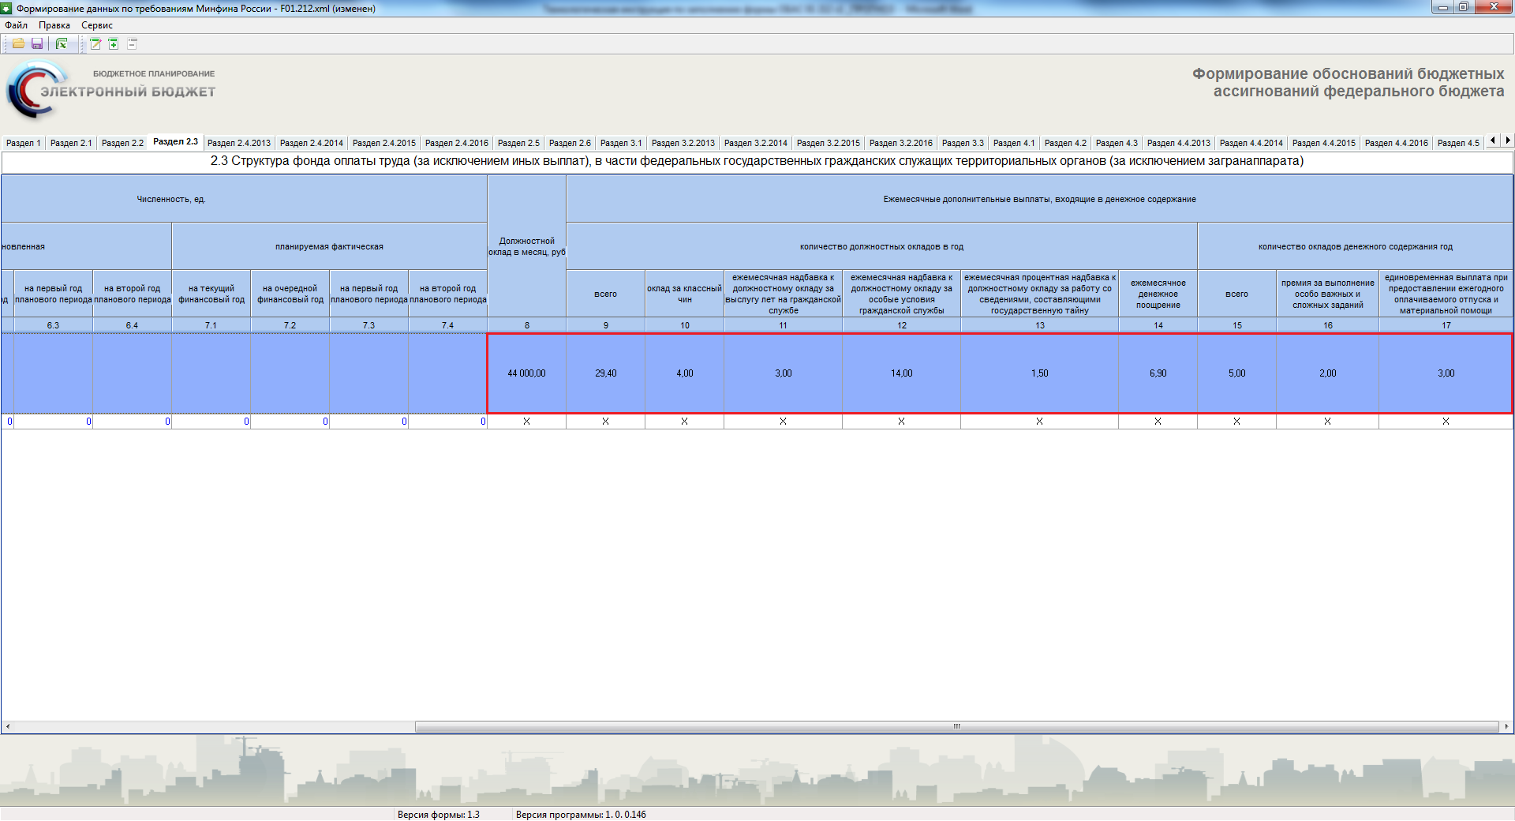Click the delete row minus icon
The image size is (1515, 821).
[133, 44]
